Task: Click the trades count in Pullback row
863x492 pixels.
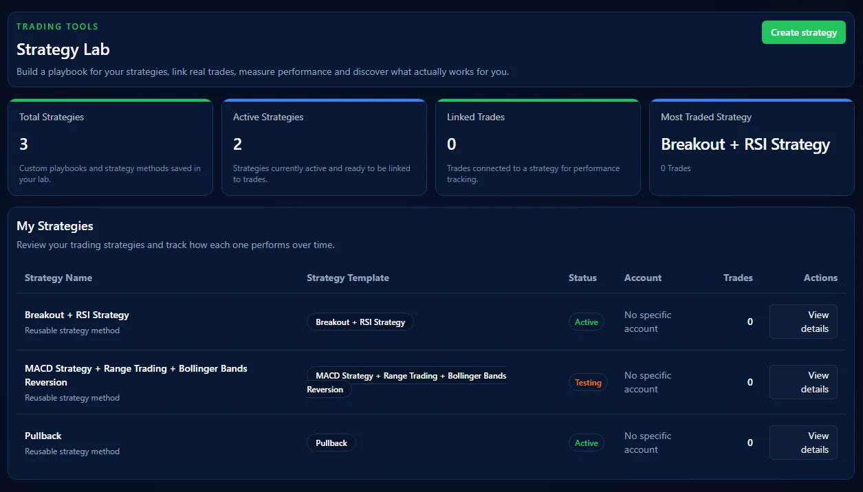Action: [x=750, y=443]
